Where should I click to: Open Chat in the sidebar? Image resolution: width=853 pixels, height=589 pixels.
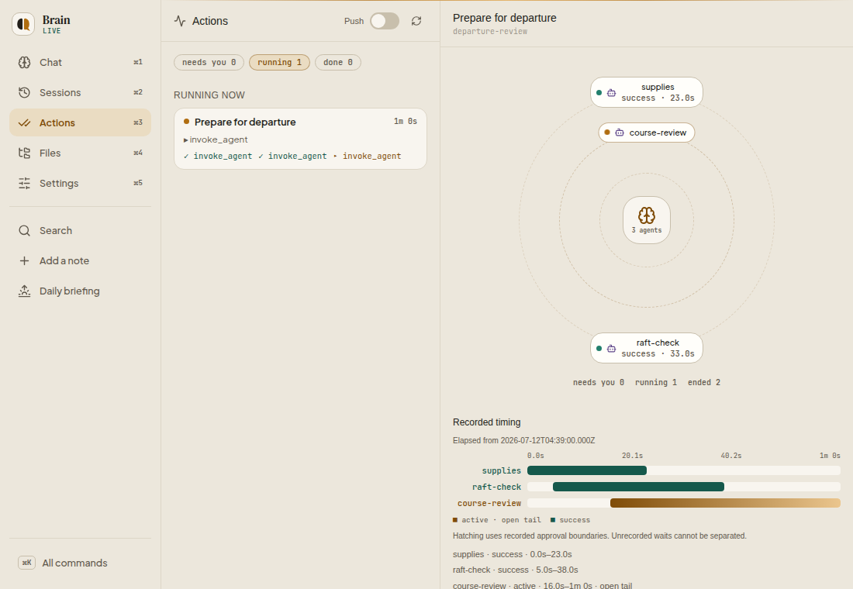[80, 63]
